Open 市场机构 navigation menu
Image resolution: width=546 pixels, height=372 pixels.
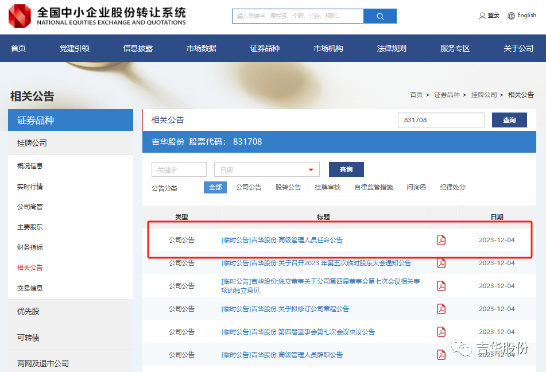click(328, 48)
